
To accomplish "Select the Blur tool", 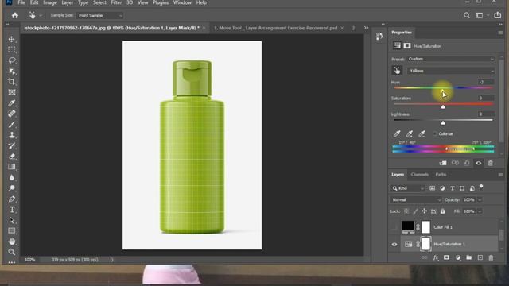I will (12, 177).
